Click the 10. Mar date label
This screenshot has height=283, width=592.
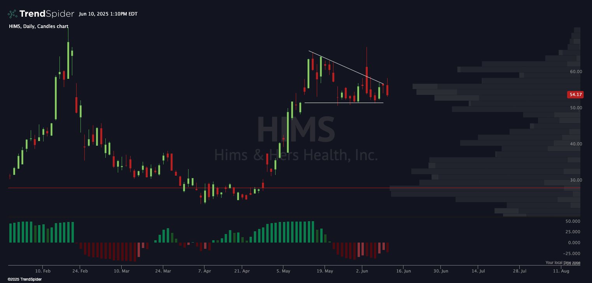[x=122, y=271]
